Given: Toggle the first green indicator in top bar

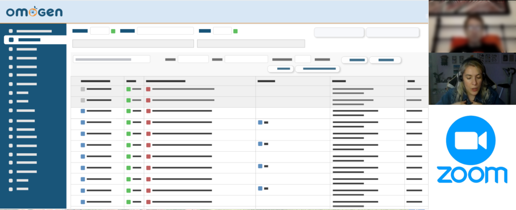Looking at the screenshot, I should [x=113, y=31].
